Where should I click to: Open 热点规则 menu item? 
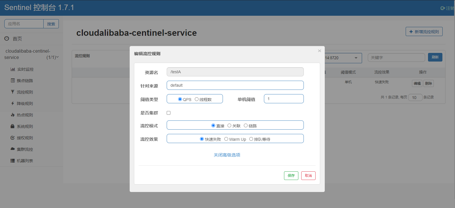pyautogui.click(x=25, y=115)
